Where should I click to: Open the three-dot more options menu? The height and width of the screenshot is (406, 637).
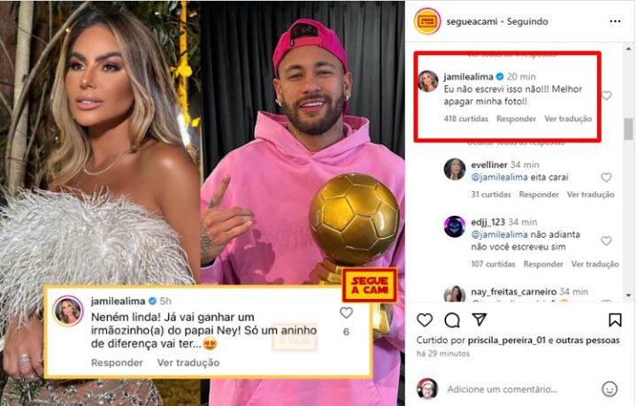click(615, 21)
